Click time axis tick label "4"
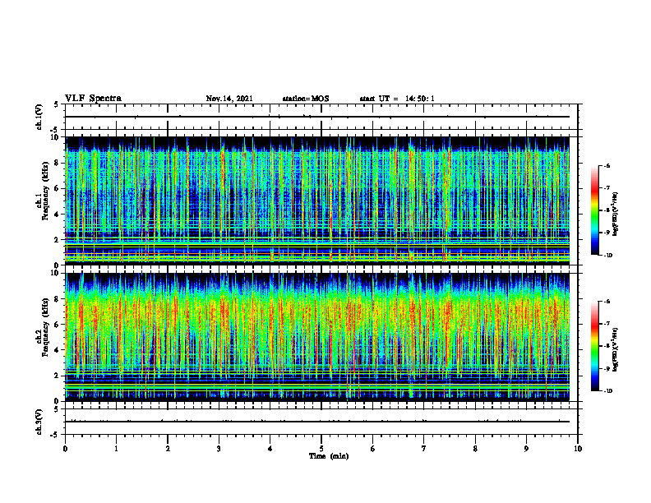The image size is (651, 503). 270,449
